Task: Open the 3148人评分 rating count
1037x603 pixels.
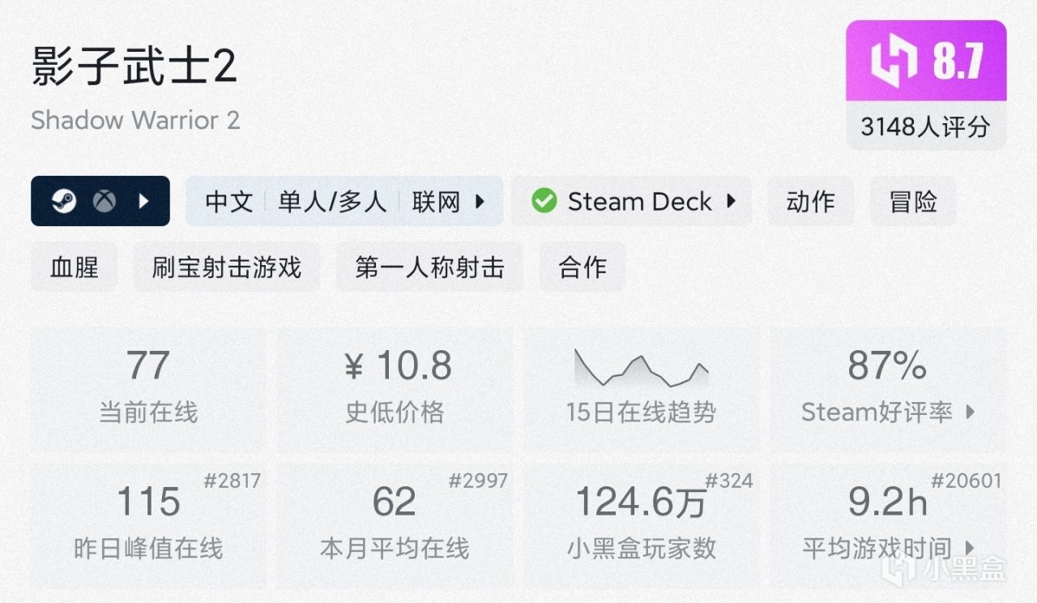Action: [925, 126]
